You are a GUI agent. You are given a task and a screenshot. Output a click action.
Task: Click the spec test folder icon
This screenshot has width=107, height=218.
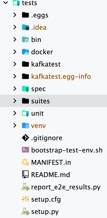(26, 89)
